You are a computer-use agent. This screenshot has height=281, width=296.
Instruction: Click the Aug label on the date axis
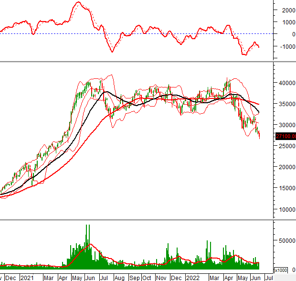tap(119, 277)
